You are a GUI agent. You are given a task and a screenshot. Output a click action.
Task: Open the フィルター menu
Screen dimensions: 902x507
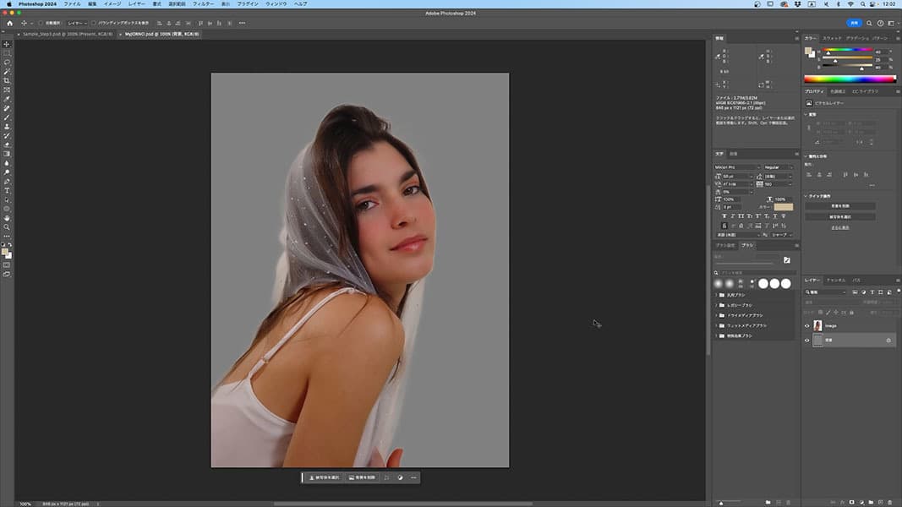click(203, 4)
